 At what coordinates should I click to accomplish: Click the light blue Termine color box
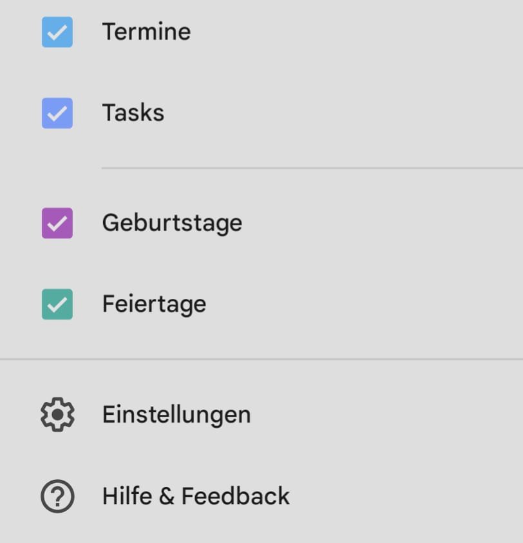click(57, 32)
